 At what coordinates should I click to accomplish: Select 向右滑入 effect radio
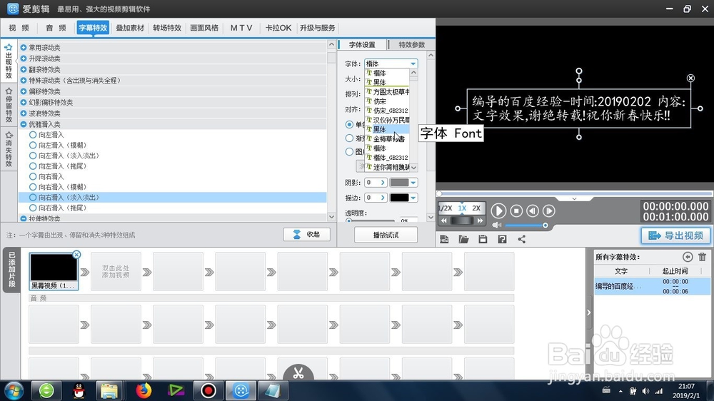pos(33,177)
